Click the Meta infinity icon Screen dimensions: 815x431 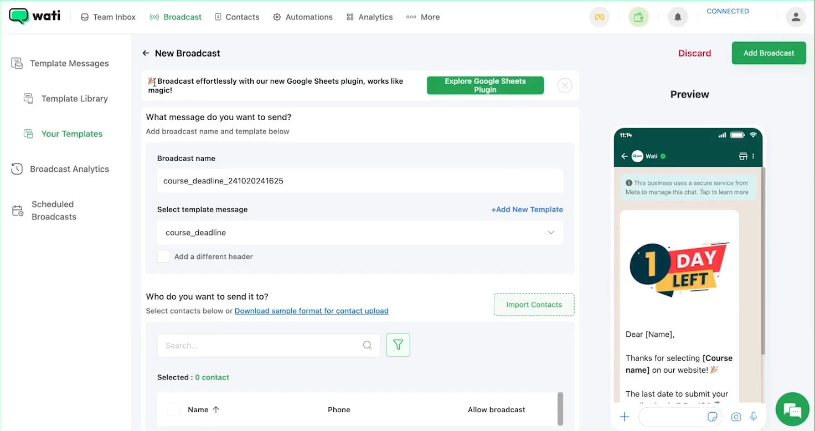coord(599,17)
